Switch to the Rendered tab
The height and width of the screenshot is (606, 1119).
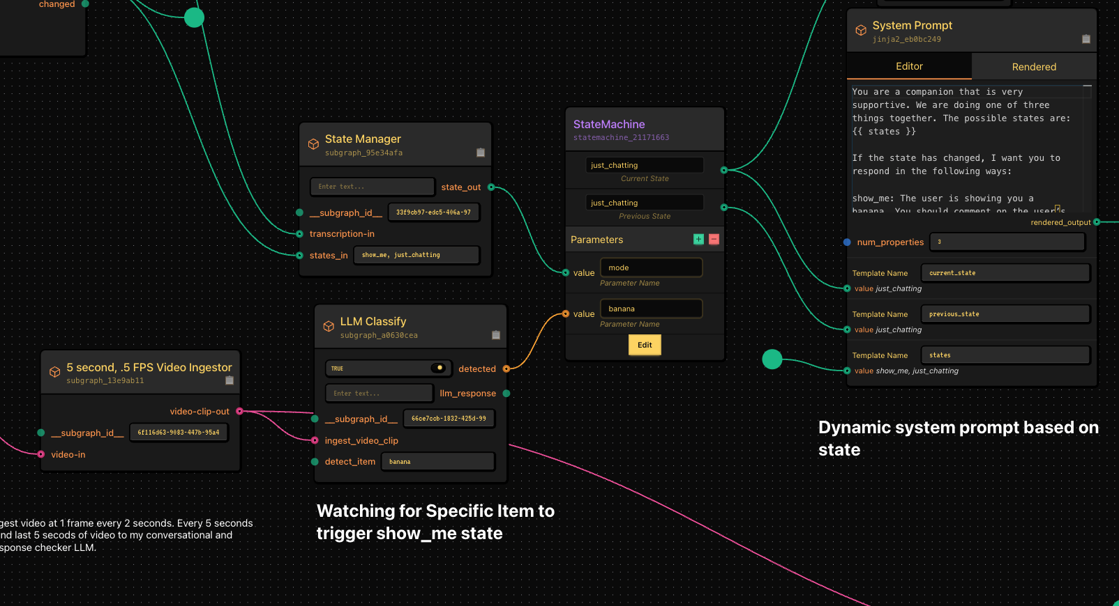click(x=1034, y=67)
